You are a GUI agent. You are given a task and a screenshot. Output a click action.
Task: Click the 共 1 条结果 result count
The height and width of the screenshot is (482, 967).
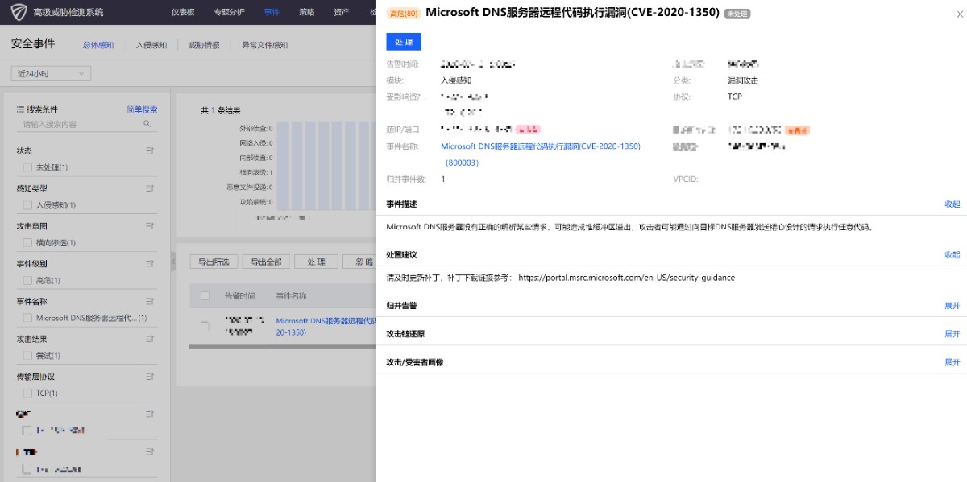(220, 110)
